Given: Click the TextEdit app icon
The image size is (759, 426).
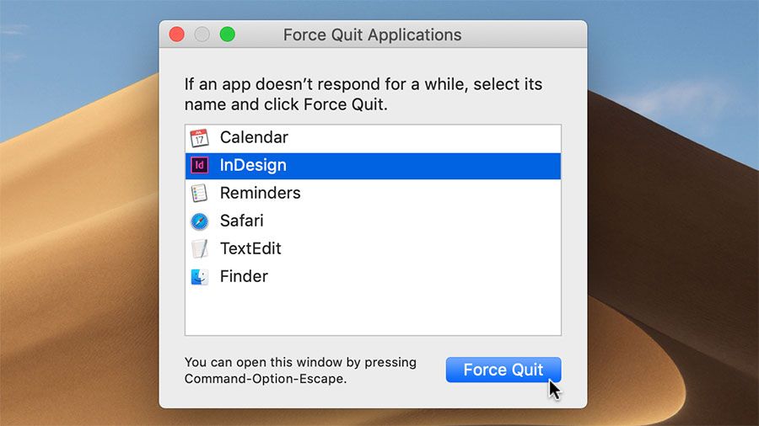Looking at the screenshot, I should point(199,249).
